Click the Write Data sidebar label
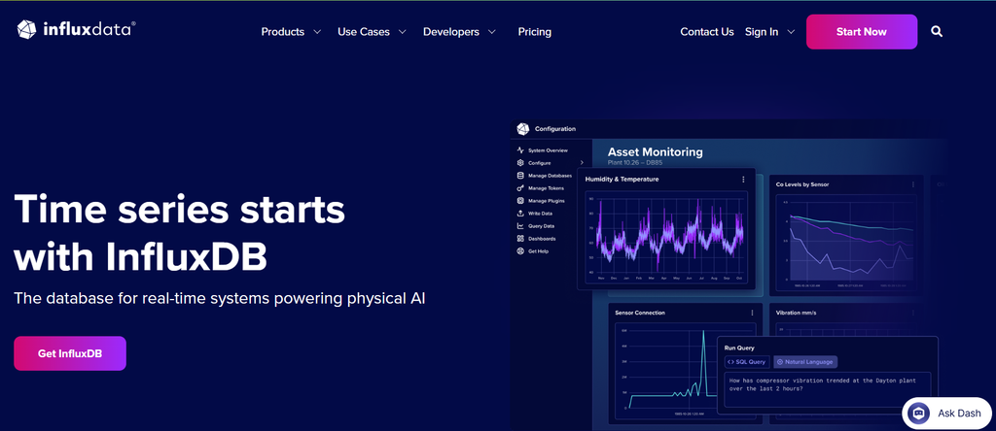 coord(540,213)
